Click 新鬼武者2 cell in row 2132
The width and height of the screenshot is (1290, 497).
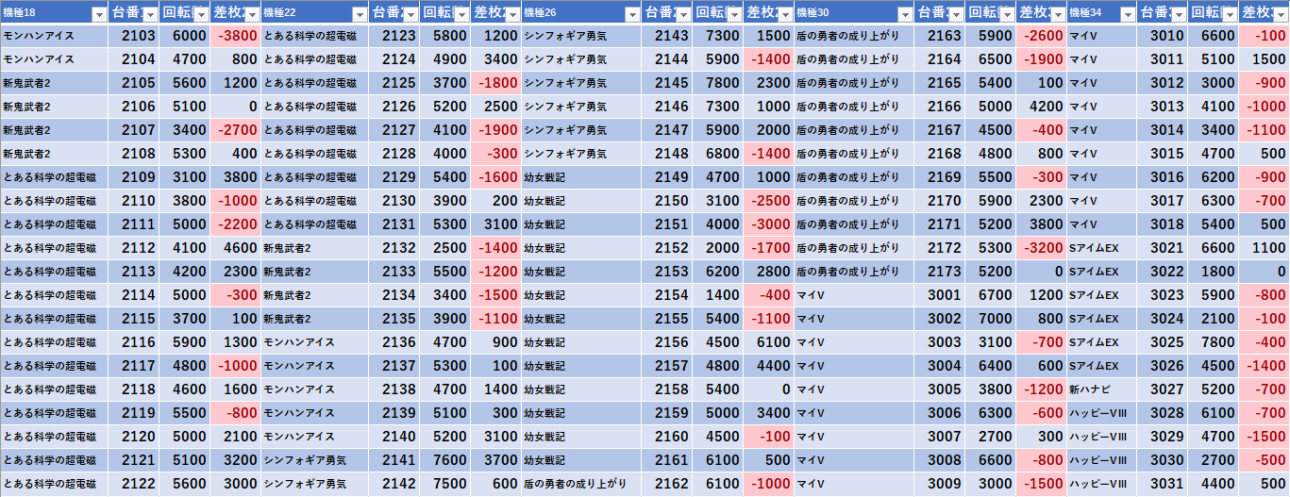pos(314,248)
